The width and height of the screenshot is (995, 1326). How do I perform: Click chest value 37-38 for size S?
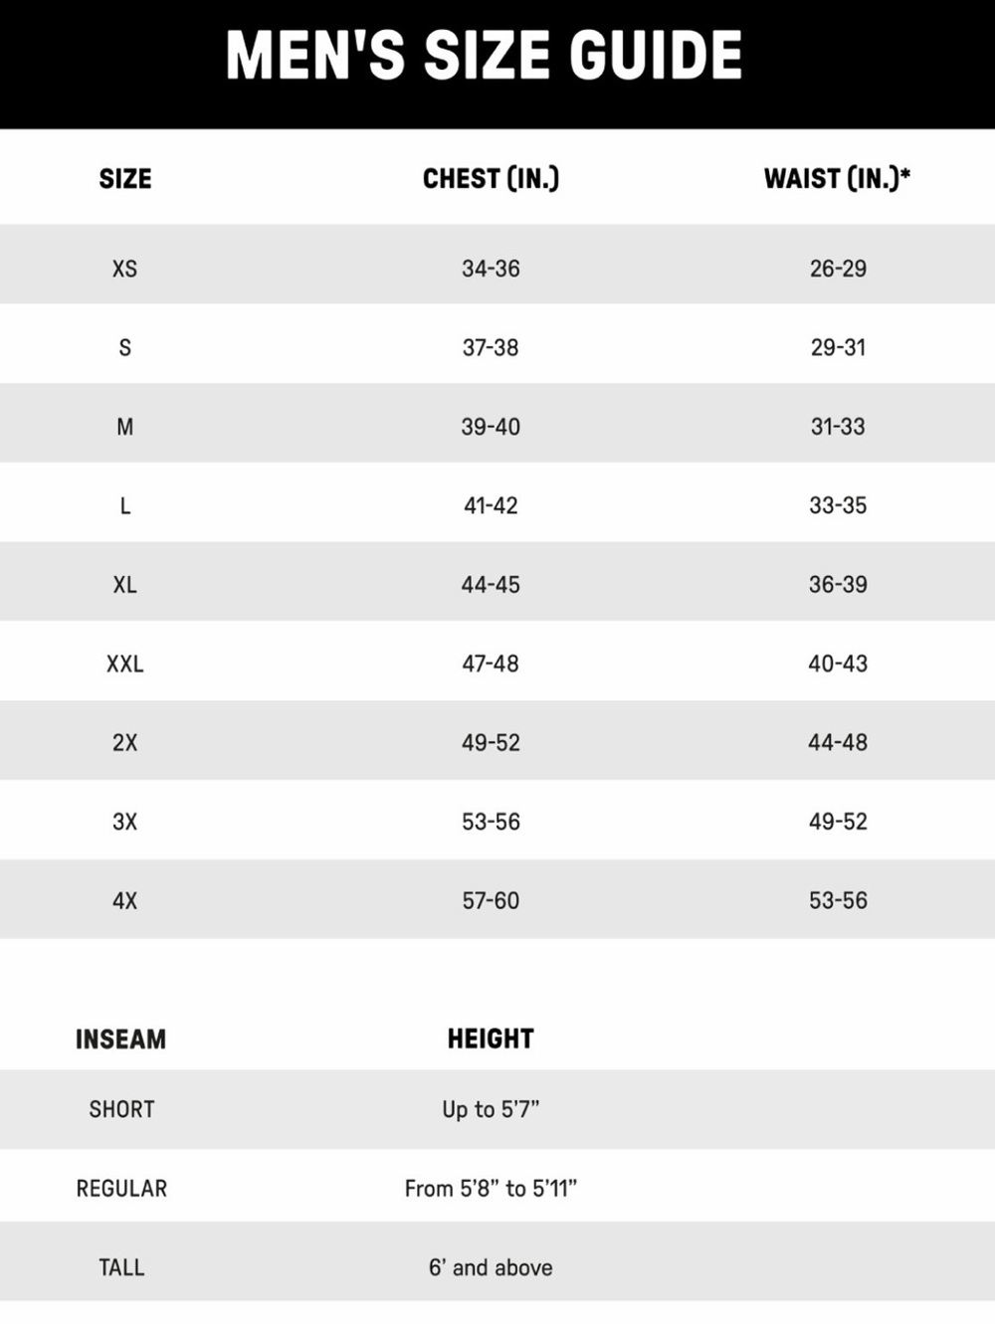pyautogui.click(x=491, y=347)
